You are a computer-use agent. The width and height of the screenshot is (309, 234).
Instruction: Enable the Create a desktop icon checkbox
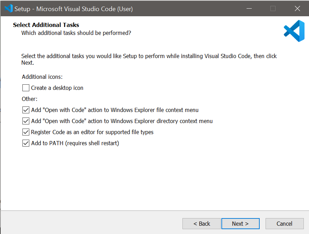click(26, 88)
